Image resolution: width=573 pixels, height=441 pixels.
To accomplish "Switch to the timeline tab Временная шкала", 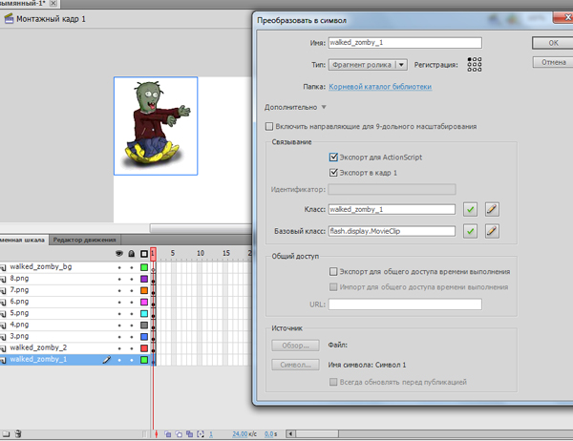I will 23,240.
